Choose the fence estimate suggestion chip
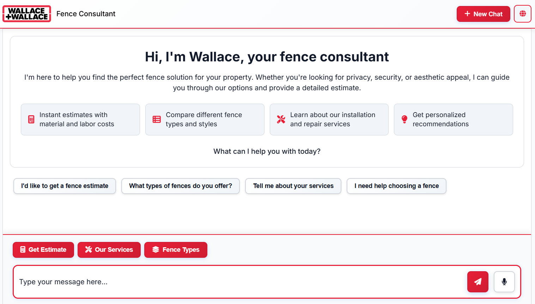 point(65,186)
